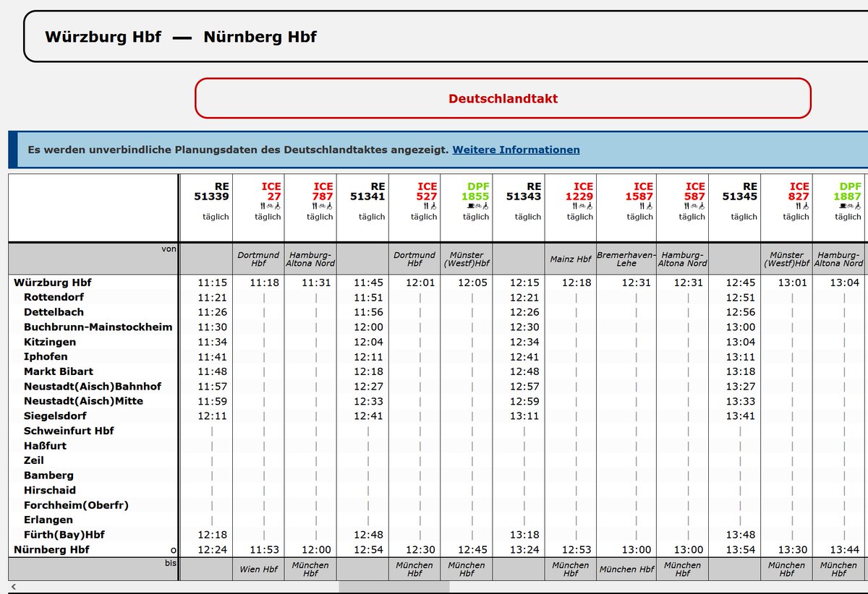
Task: Click the bicycle icon under DPF 1855
Action: (x=478, y=206)
